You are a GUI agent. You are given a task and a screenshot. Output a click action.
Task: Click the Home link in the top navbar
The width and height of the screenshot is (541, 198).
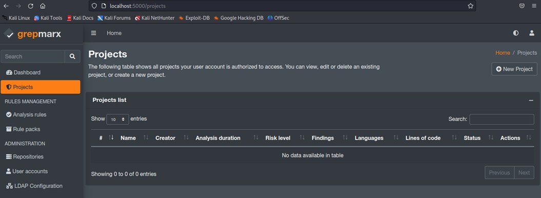coord(114,33)
